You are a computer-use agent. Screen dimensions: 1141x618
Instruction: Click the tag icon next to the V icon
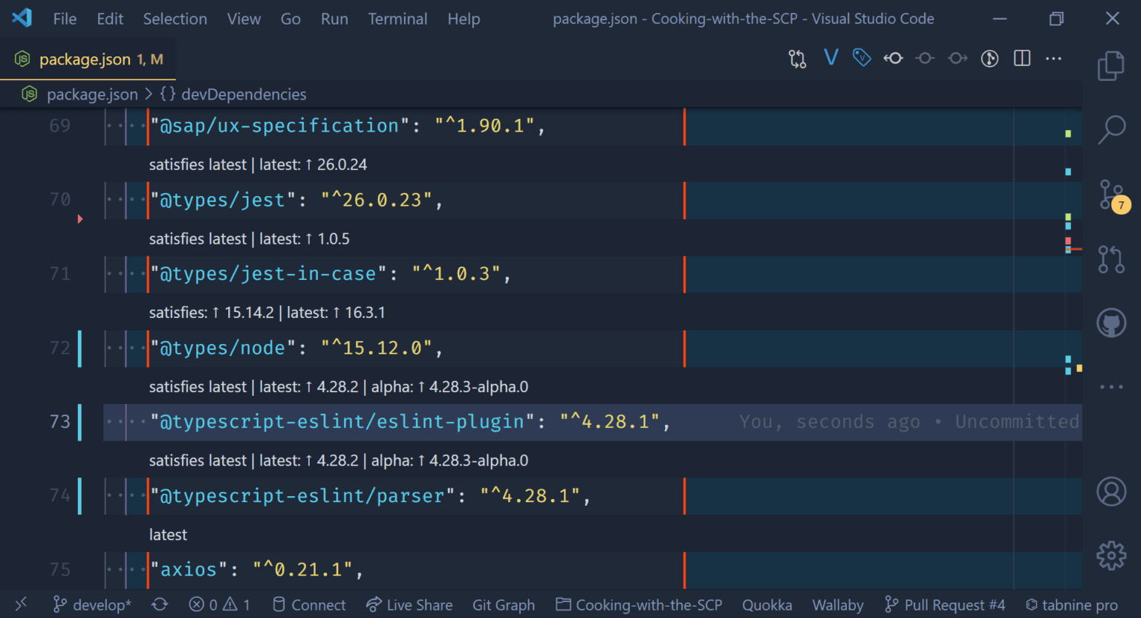(862, 58)
